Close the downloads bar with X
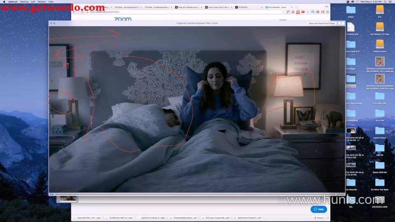The width and height of the screenshot is (395, 222). click(328, 218)
